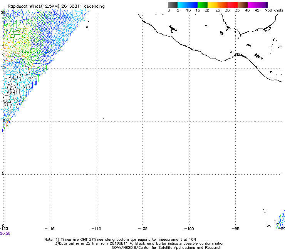Click the 'NOAA/NESDIS/Center for Satellite Applications and Research' credit

(x=166, y=248)
